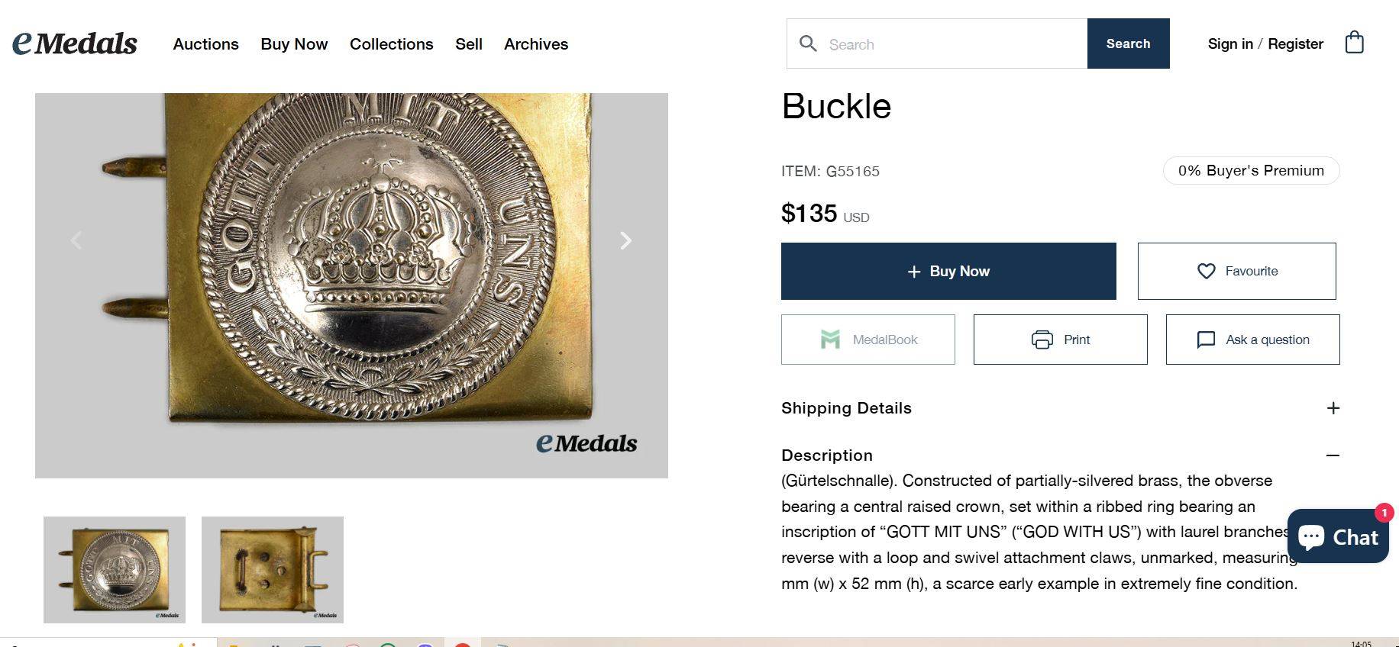Expand the Shipping Details section
This screenshot has width=1399, height=647.
point(1333,408)
